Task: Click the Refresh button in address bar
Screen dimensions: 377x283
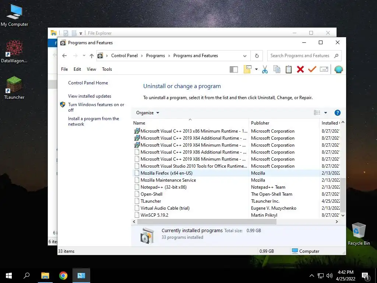Action: (x=257, y=56)
